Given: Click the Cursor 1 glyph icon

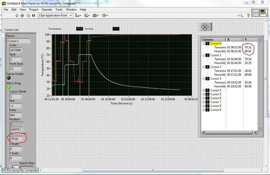Looking at the screenshot, I should [x=208, y=55].
